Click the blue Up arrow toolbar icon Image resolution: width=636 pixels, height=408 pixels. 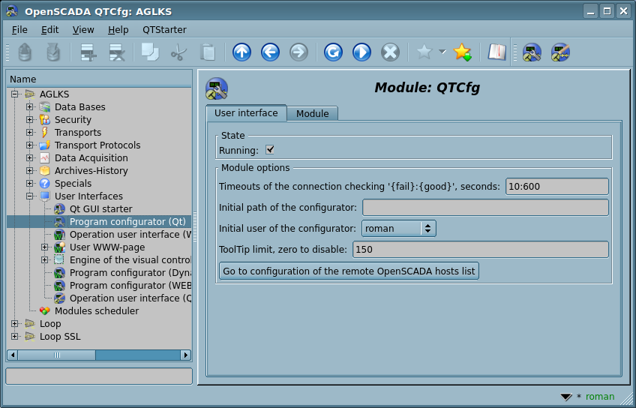241,52
